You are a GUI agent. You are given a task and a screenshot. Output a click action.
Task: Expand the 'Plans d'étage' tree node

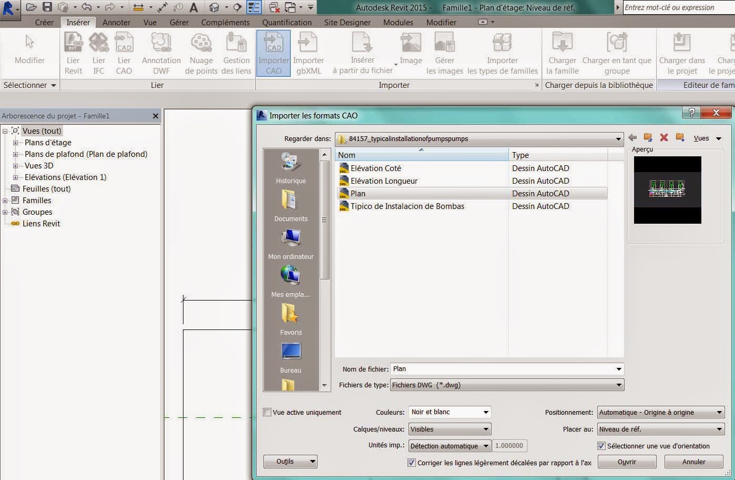(15, 143)
